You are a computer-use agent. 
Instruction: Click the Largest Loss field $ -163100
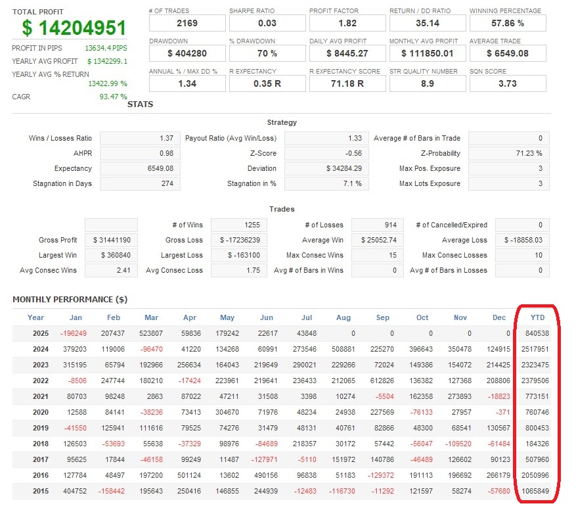coord(239,255)
